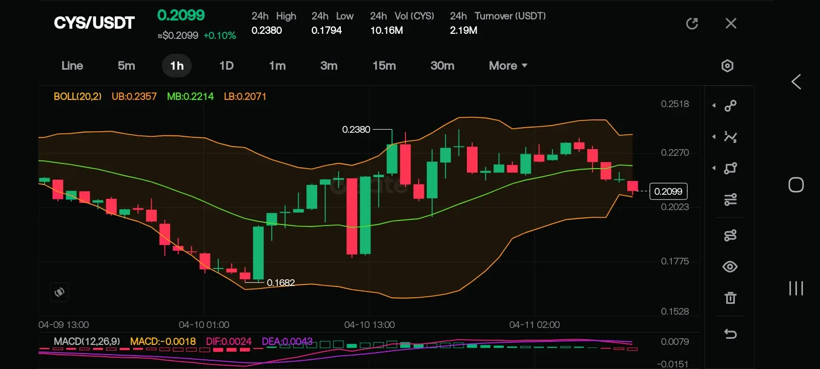Click the MB:0.2214 middle band value
This screenshot has width=820, height=369.
pos(190,96)
